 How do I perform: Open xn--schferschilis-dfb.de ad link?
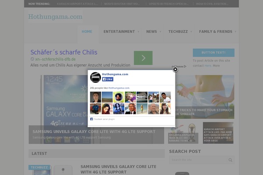(55, 59)
